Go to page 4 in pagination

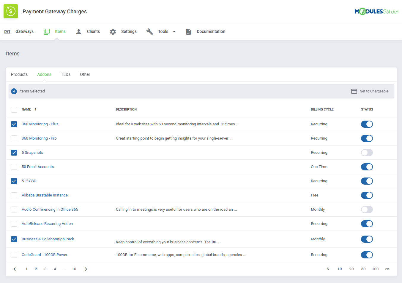click(55, 269)
